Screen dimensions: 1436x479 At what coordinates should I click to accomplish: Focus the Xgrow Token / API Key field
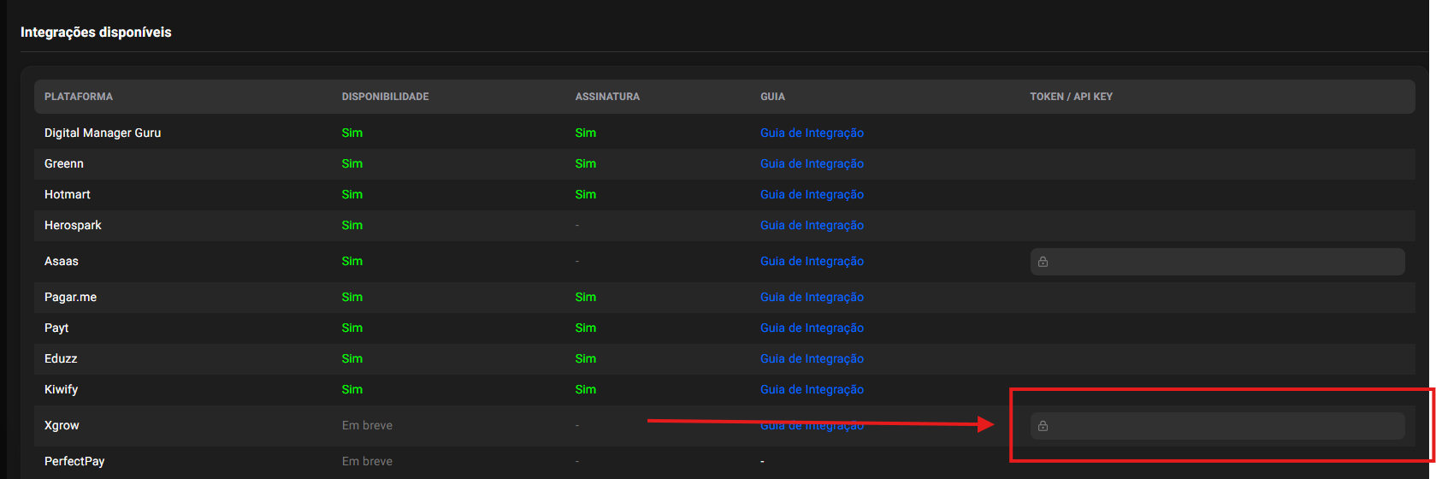[1217, 426]
